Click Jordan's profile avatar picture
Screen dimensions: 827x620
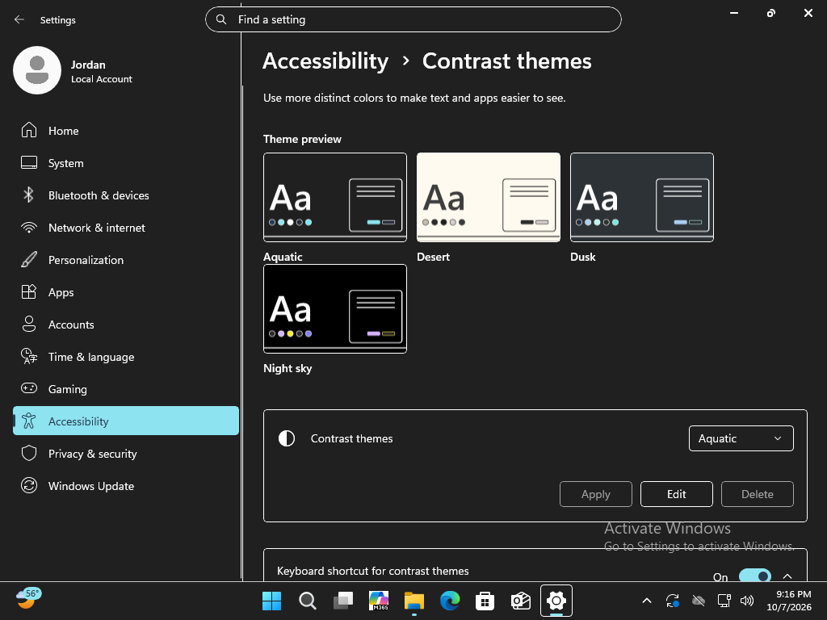click(x=37, y=70)
